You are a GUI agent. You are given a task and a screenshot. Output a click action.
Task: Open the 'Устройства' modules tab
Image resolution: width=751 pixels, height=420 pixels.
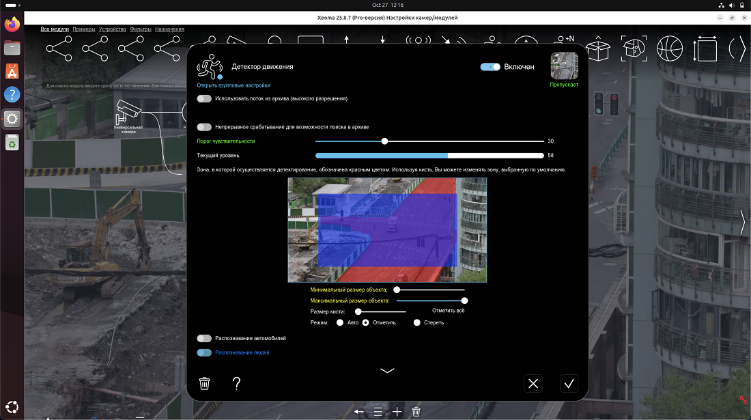(x=112, y=29)
